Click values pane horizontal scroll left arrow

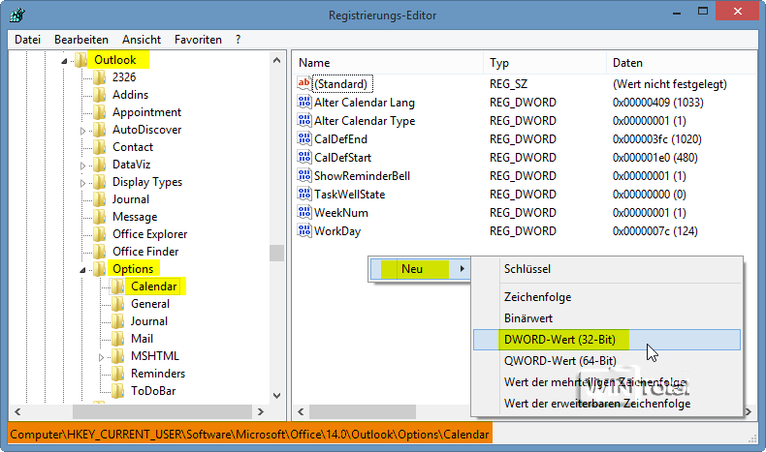[x=301, y=411]
